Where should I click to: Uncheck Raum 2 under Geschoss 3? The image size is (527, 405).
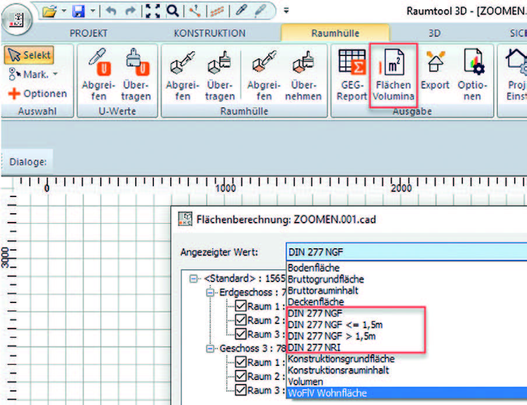tap(241, 376)
